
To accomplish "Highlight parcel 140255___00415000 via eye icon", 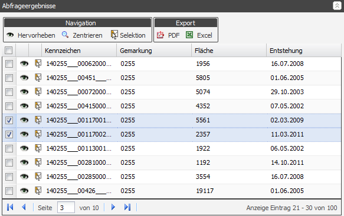I will click(24, 106).
